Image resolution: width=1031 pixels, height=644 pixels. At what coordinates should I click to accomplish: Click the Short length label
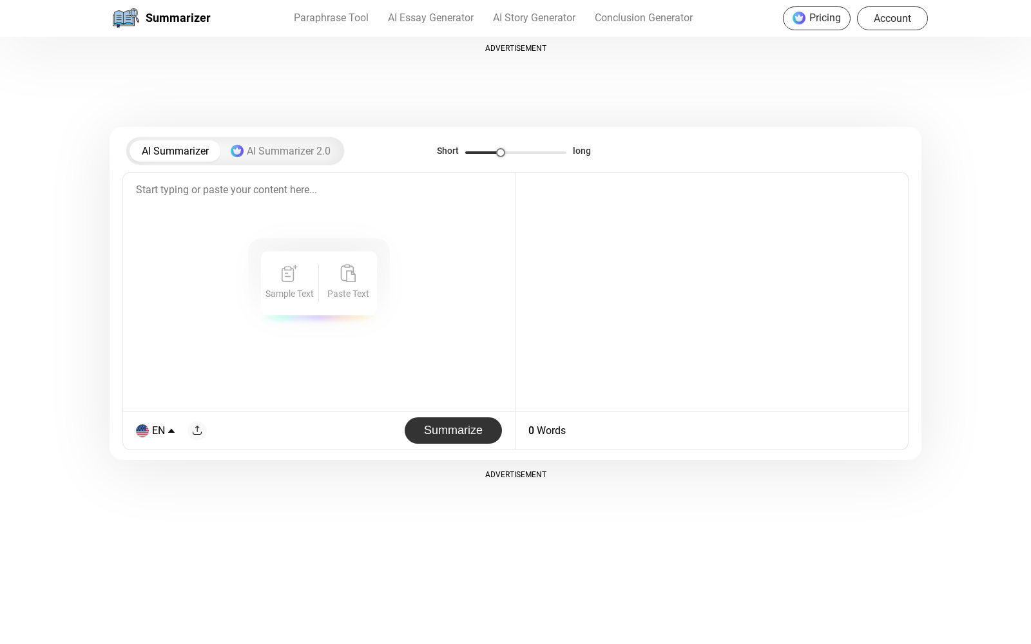448,151
